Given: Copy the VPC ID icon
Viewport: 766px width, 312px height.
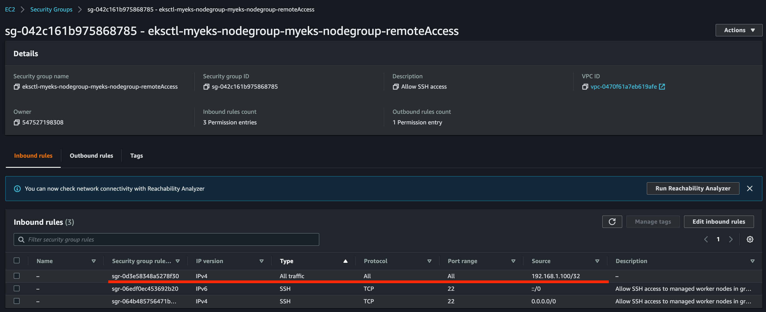Looking at the screenshot, I should click(x=585, y=87).
